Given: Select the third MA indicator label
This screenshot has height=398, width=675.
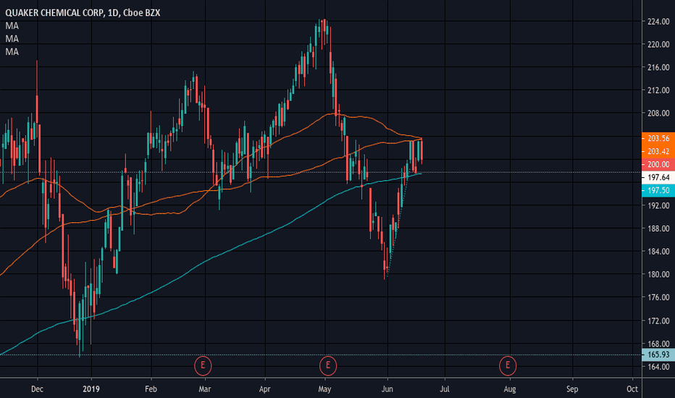Looking at the screenshot, I should [x=12, y=51].
